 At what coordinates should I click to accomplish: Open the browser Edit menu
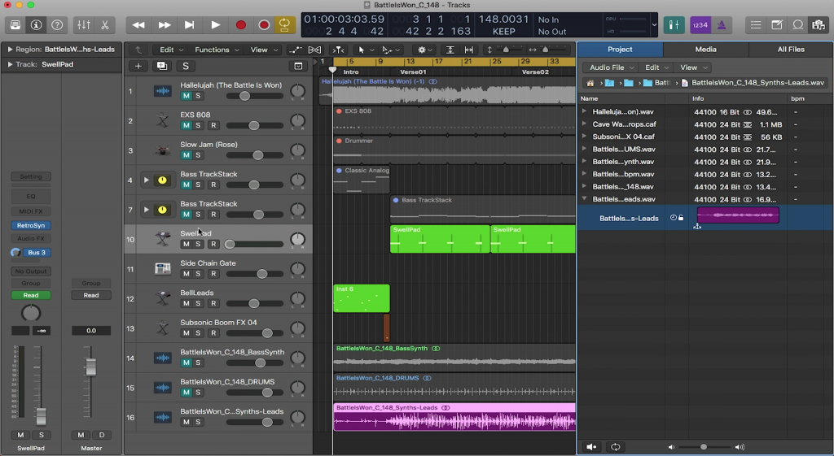click(656, 67)
